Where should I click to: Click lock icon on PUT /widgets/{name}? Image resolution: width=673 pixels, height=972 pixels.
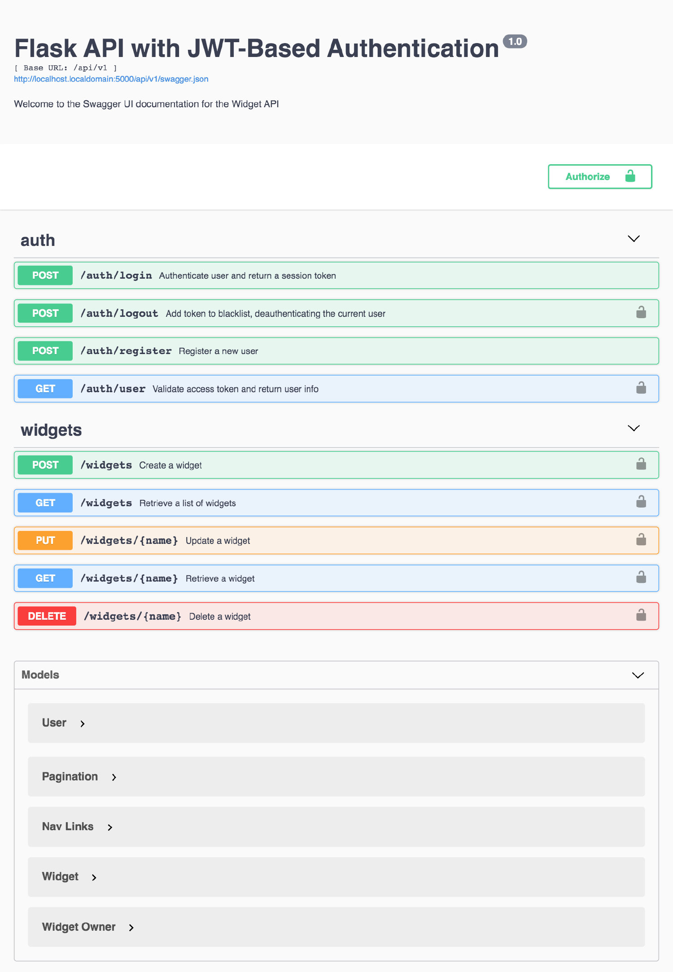click(641, 539)
